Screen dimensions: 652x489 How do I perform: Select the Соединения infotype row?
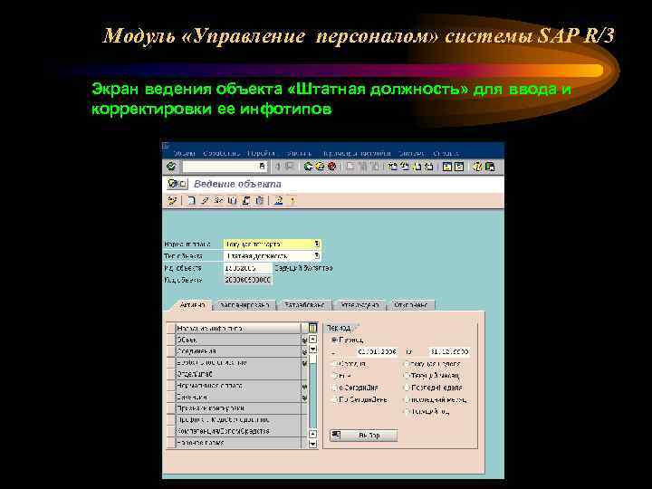click(x=238, y=351)
